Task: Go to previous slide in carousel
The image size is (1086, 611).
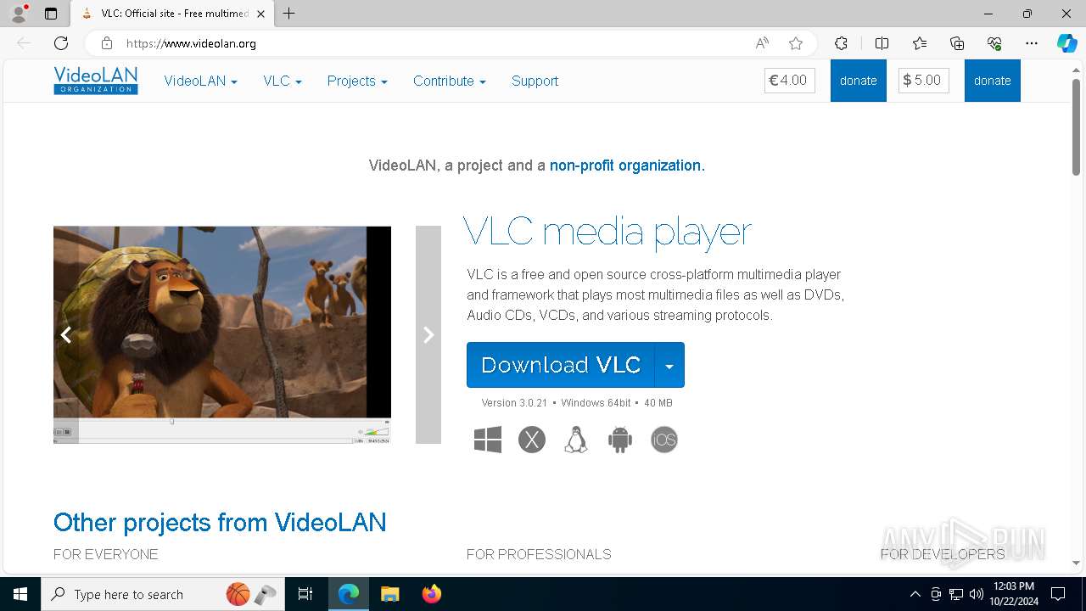Action: click(x=66, y=334)
